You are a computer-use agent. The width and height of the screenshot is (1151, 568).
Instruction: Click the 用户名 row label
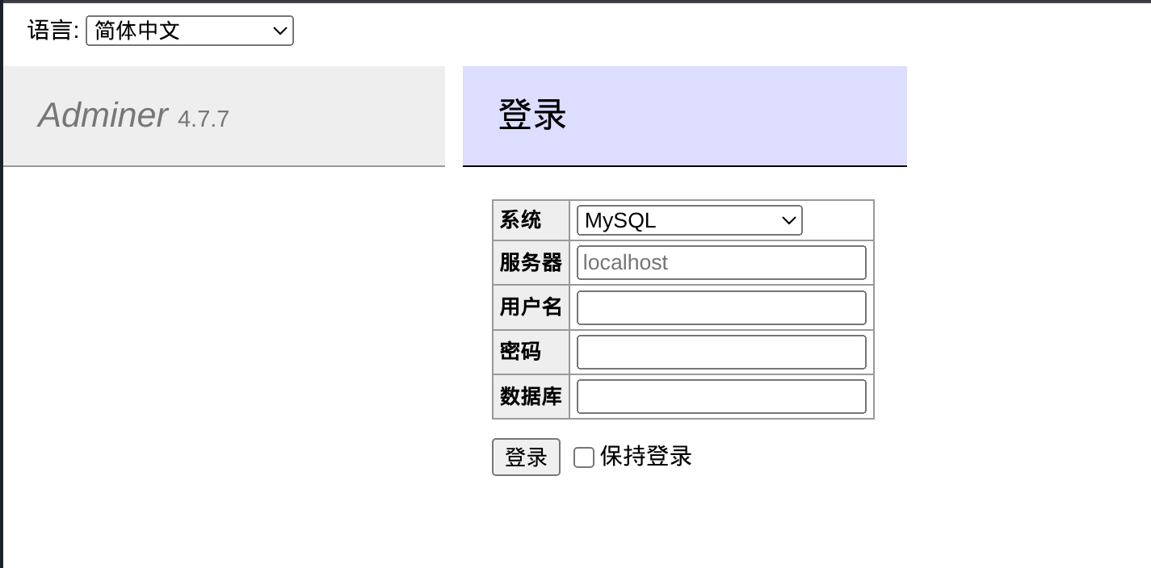(531, 307)
